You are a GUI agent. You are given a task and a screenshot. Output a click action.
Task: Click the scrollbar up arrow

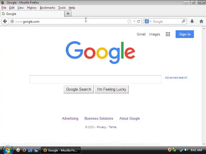(x=204, y=28)
